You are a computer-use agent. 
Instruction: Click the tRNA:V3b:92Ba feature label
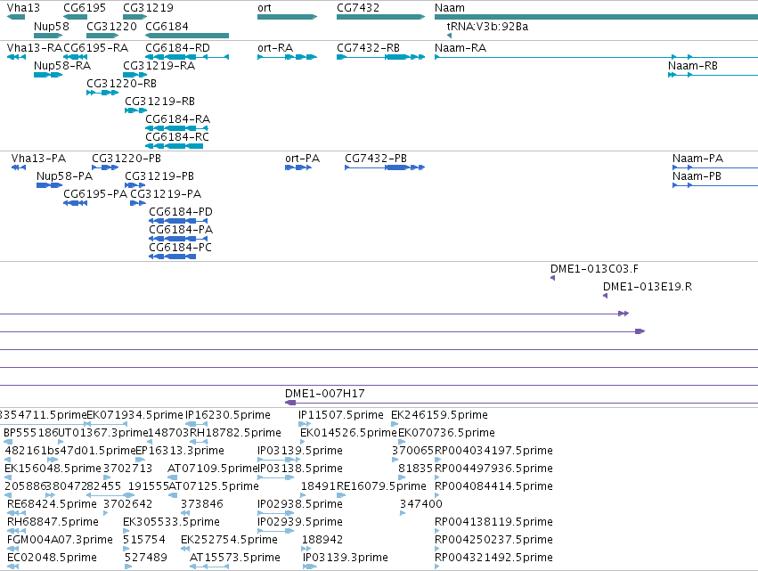pyautogui.click(x=487, y=26)
